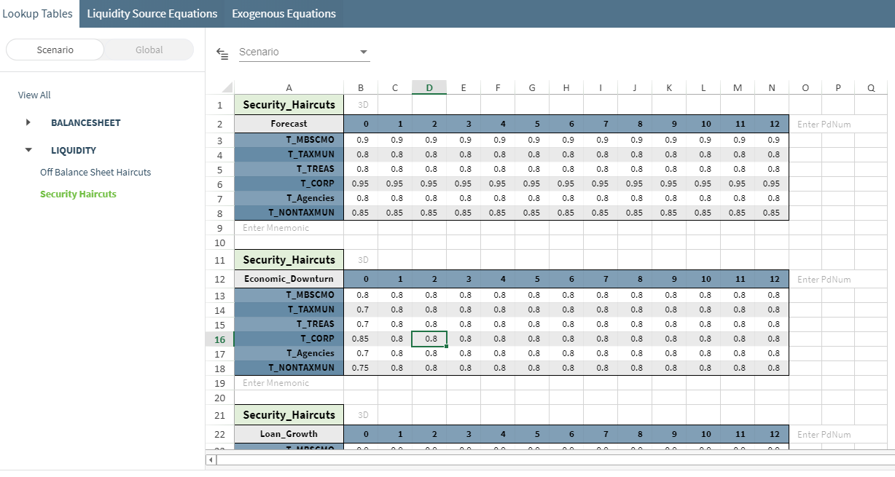The width and height of the screenshot is (895, 477).
Task: Click the Security_Haircuts title in row 11
Action: pos(289,260)
